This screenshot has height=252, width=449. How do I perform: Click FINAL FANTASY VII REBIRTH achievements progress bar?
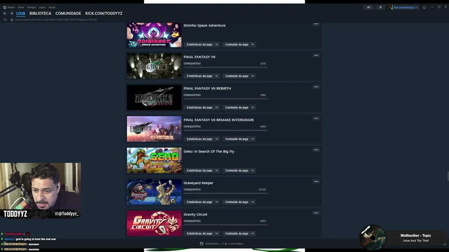tap(226, 99)
